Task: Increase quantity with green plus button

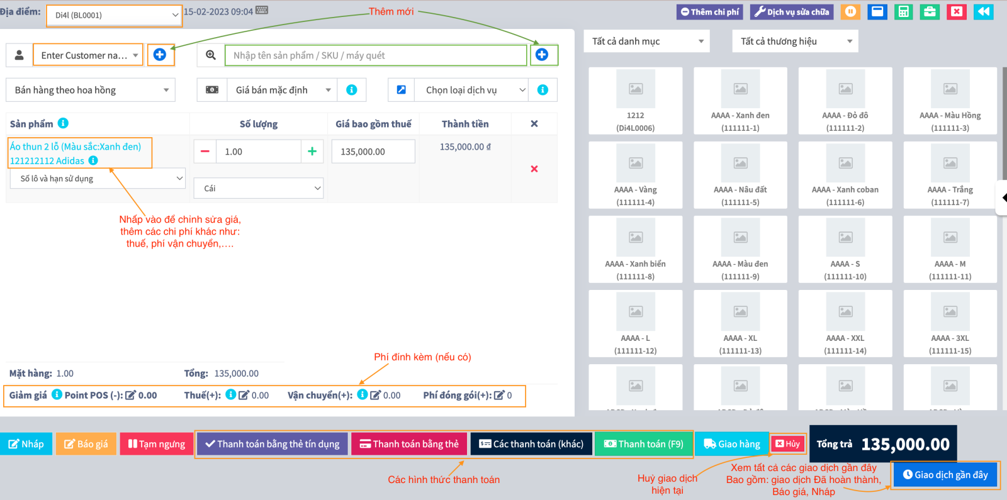Action: (x=312, y=152)
